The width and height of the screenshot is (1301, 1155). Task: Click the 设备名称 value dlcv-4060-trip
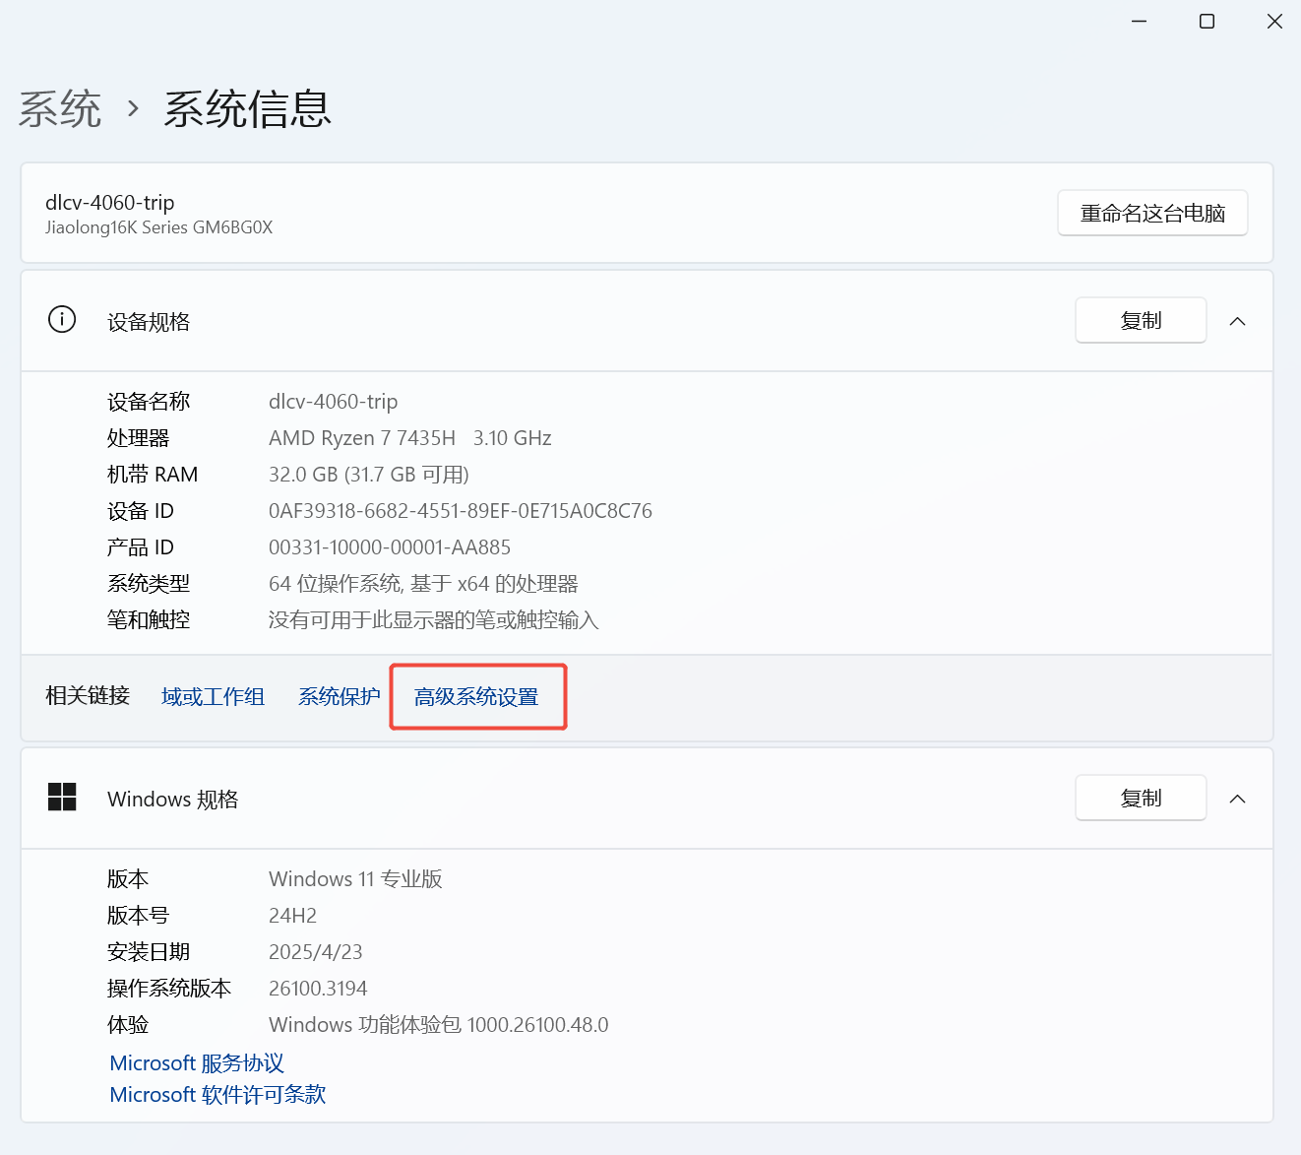coord(334,402)
